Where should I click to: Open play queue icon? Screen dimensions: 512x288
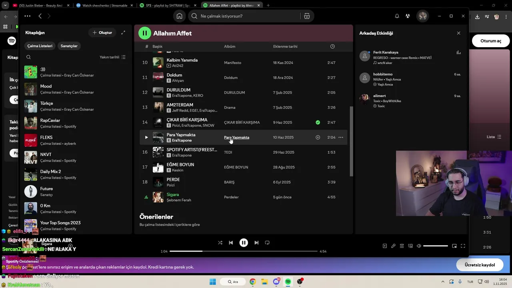tap(402, 246)
